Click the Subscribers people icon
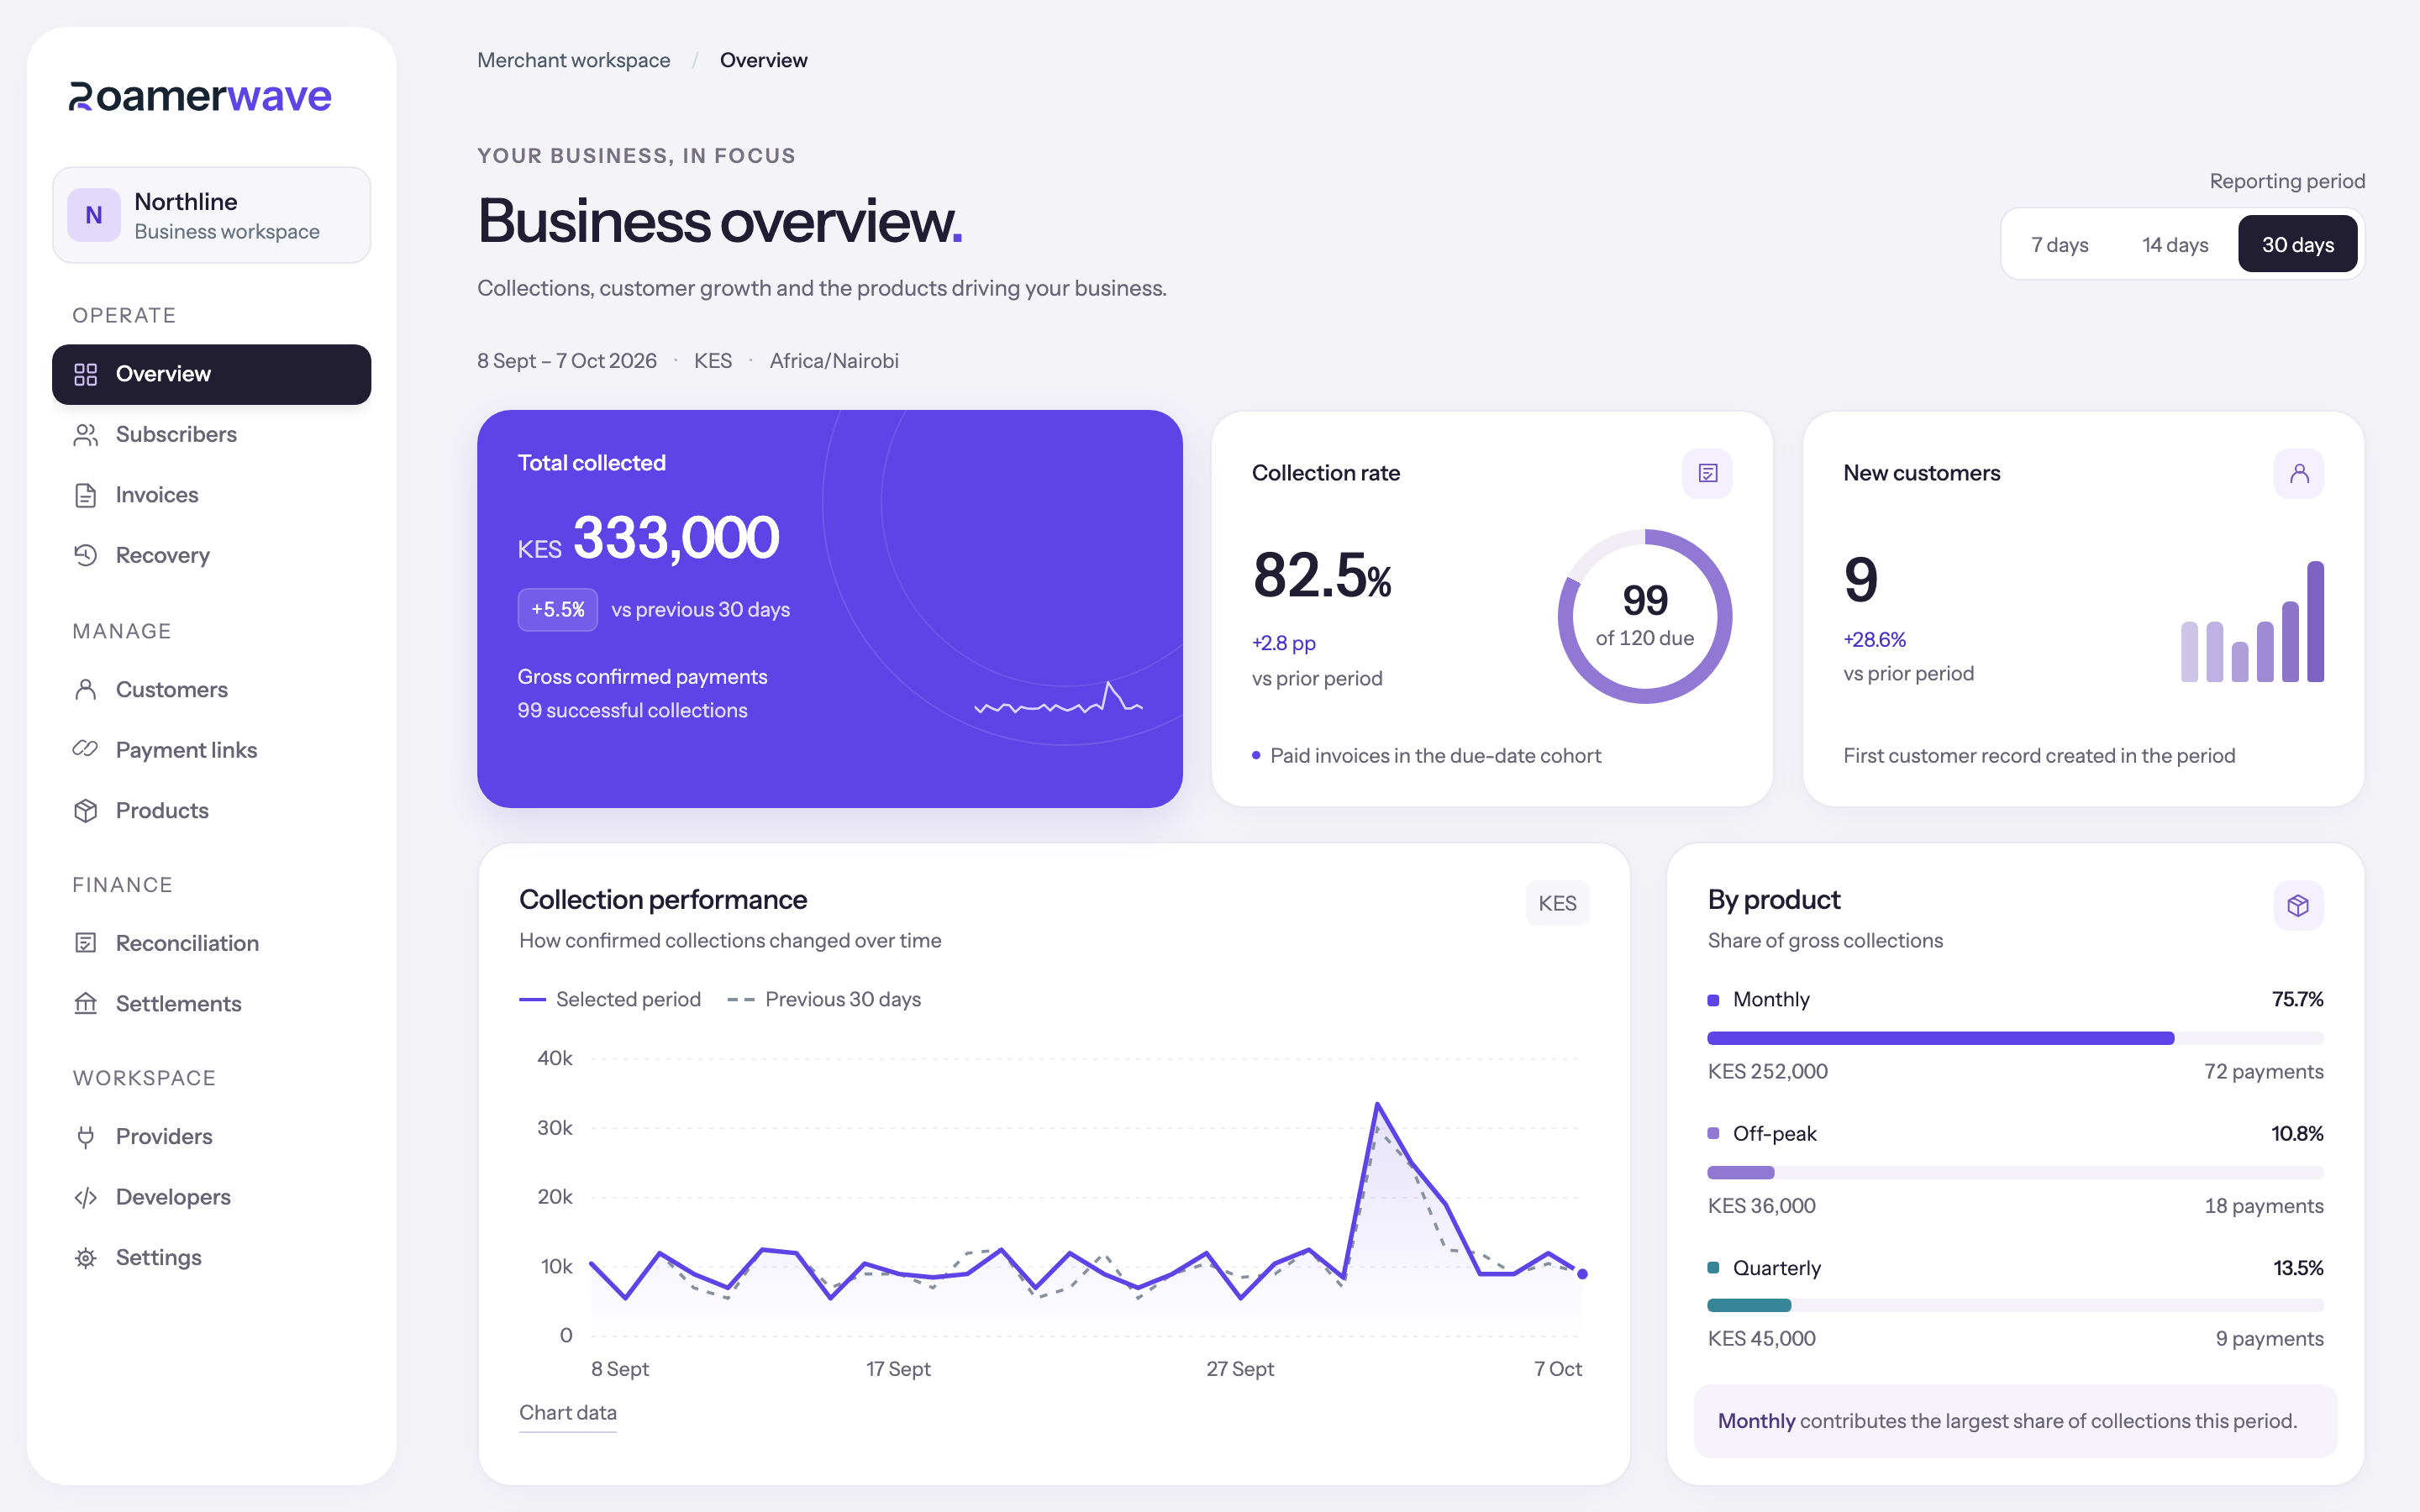Viewport: 2420px width, 1512px height. [x=86, y=435]
